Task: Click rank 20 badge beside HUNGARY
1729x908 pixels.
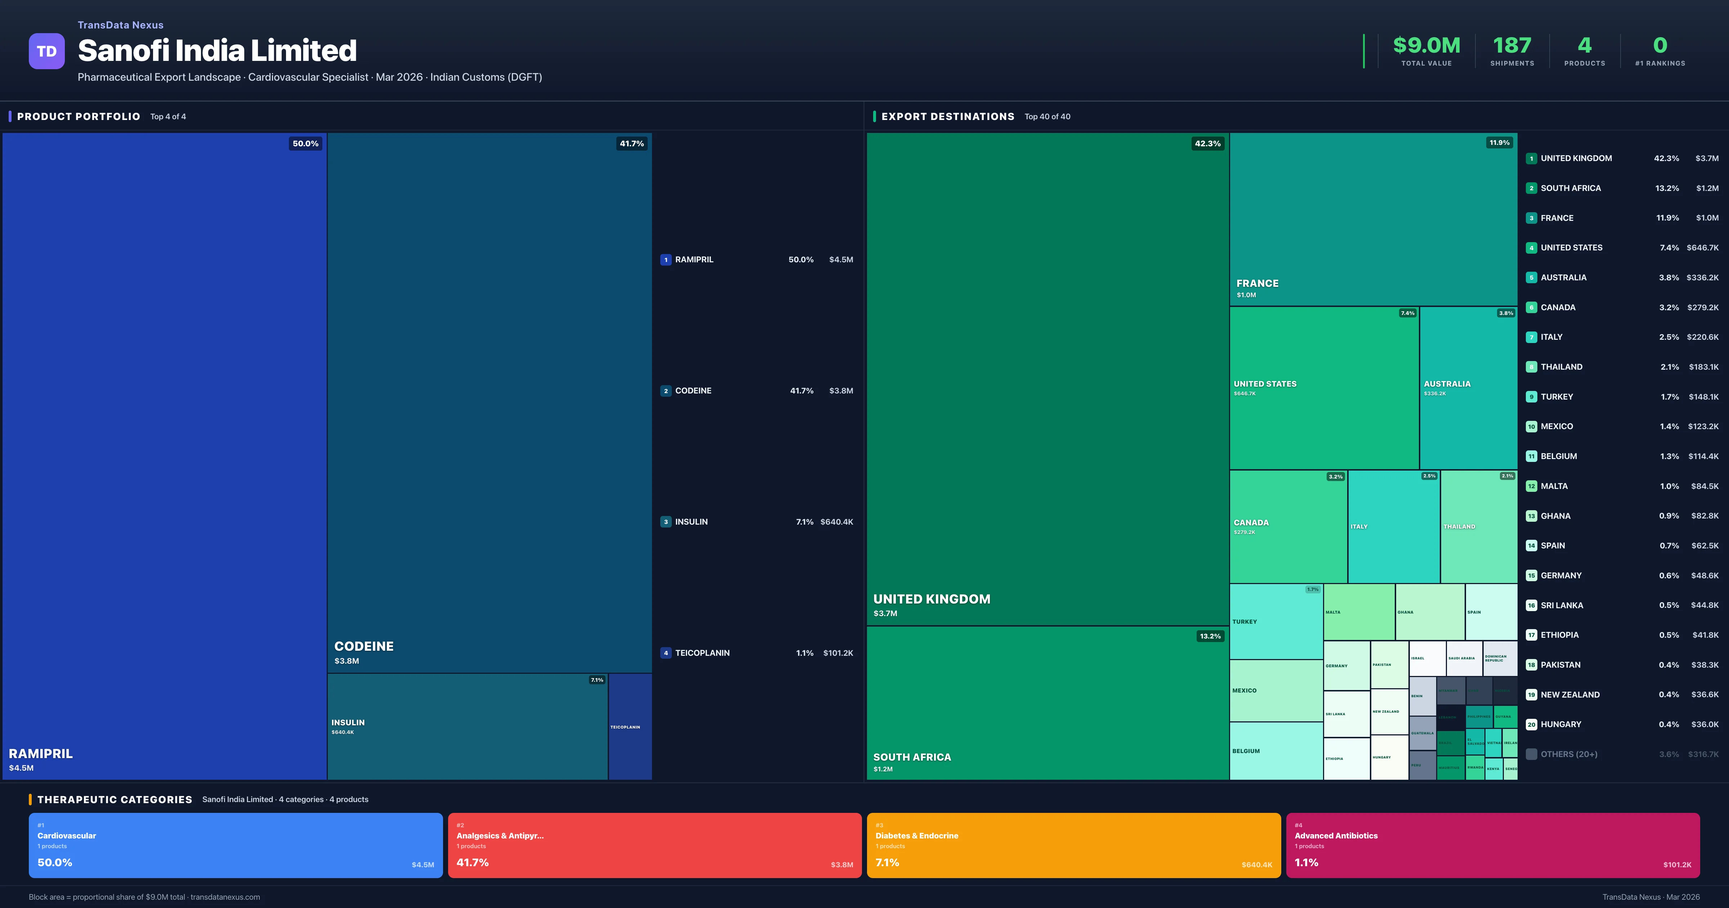Action: pyautogui.click(x=1531, y=725)
